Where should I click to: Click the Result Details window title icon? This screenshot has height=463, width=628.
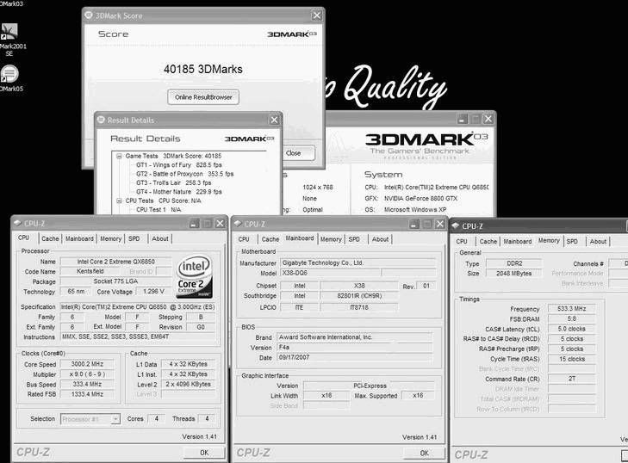pyautogui.click(x=101, y=120)
